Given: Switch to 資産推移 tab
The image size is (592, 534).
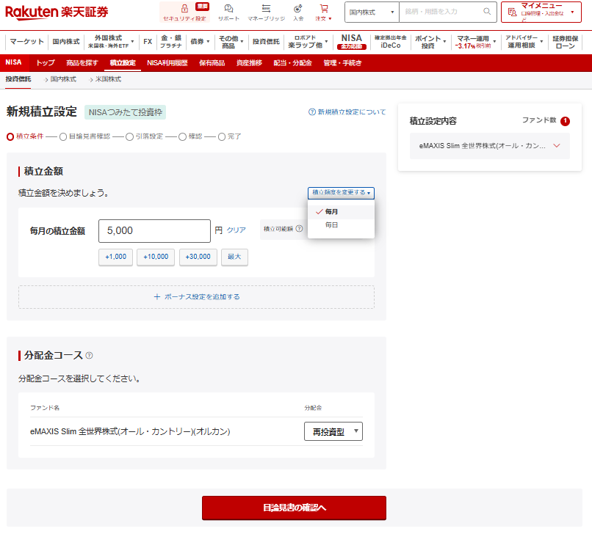Looking at the screenshot, I should [x=249, y=62].
